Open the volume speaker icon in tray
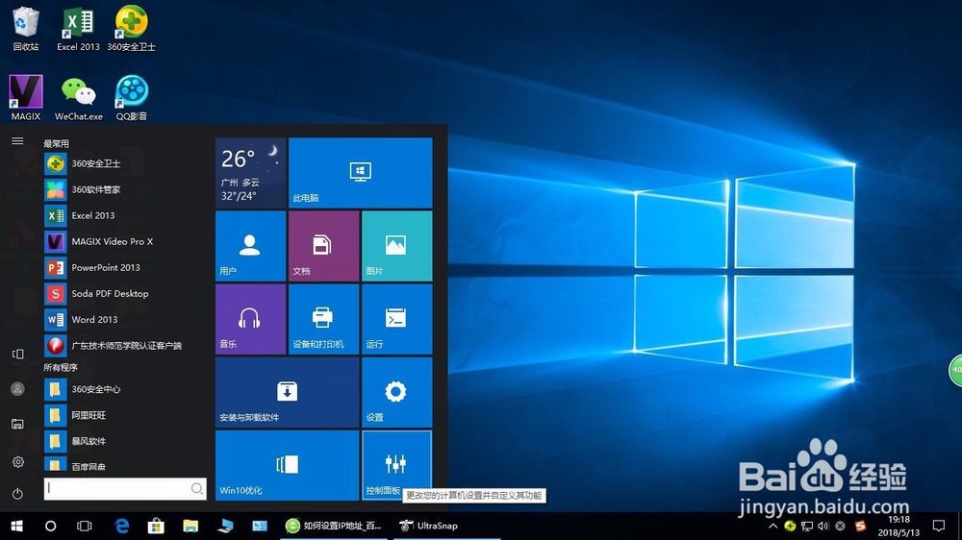The image size is (962, 540). tap(823, 526)
